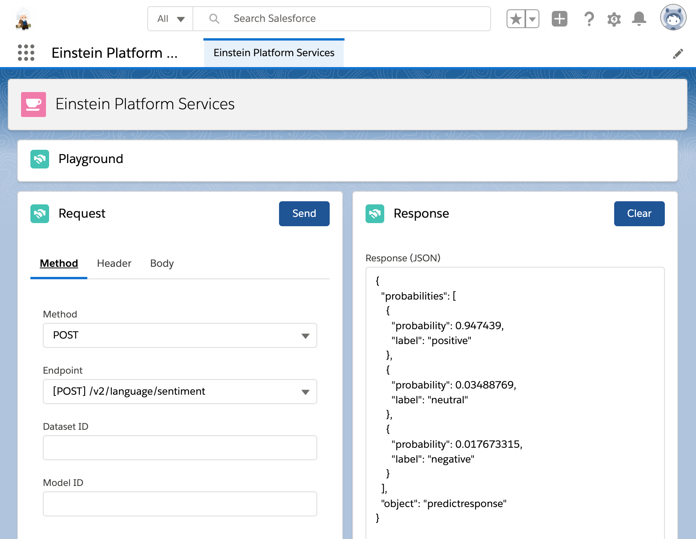Click the Playground handshake icon
Viewport: 696px width, 539px height.
click(40, 159)
